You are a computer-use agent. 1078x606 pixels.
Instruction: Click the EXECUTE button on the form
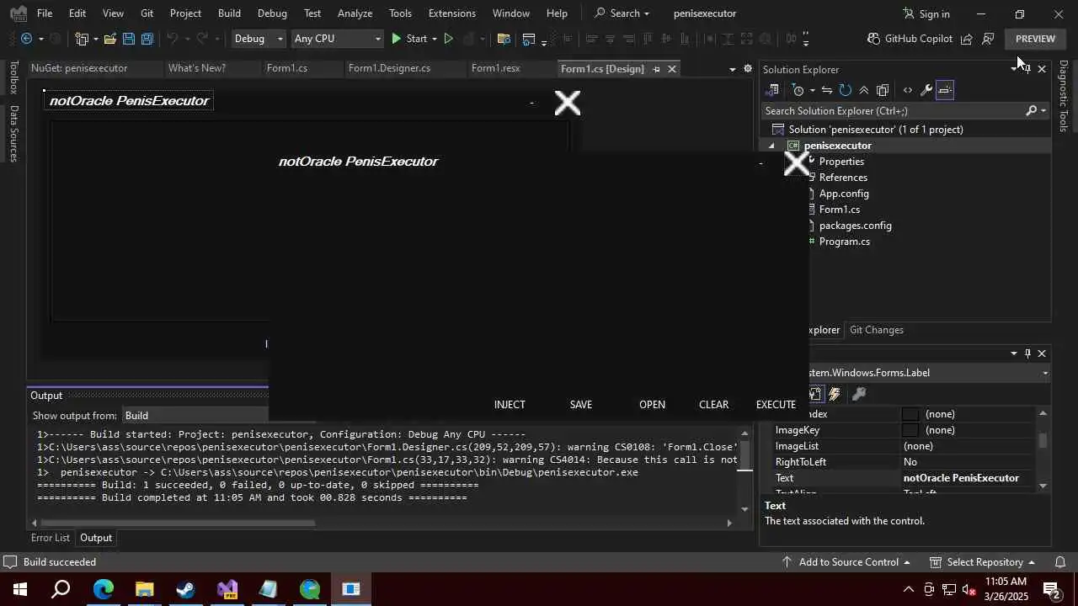click(x=776, y=405)
